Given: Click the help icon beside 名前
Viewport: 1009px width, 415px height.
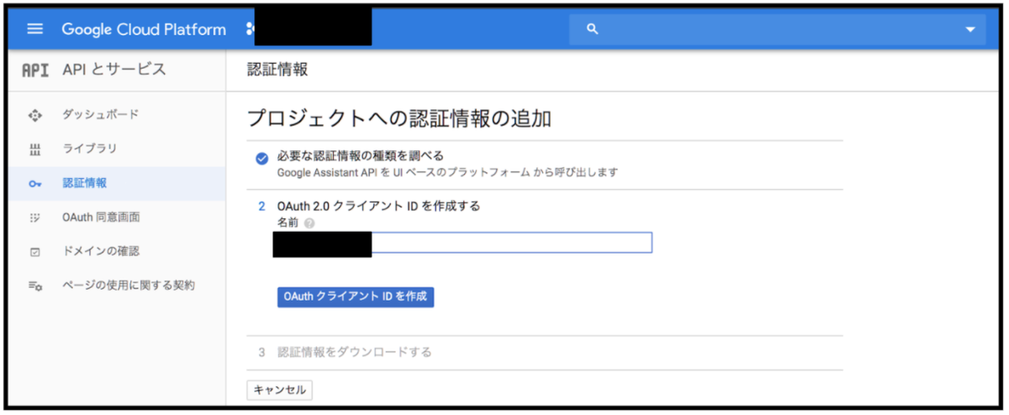Looking at the screenshot, I should [x=309, y=223].
